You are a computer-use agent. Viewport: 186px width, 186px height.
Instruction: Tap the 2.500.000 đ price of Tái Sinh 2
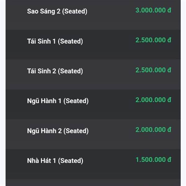pos(153,70)
